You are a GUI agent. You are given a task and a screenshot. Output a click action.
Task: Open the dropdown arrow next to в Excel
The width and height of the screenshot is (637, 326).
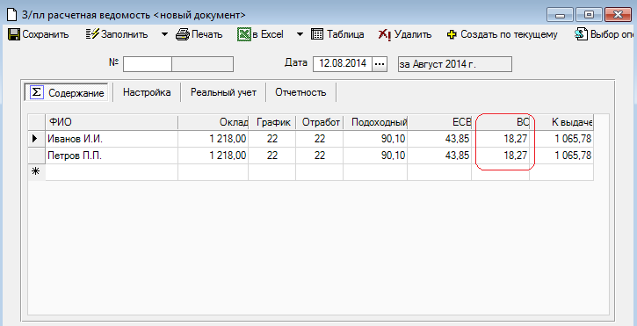click(x=300, y=34)
